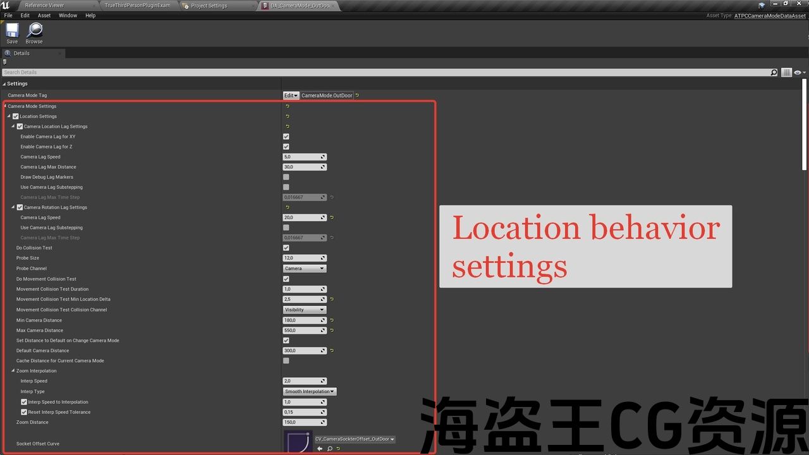The height and width of the screenshot is (455, 809).
Task: Click the Edit button for Camera Mode Tag
Action: point(291,95)
